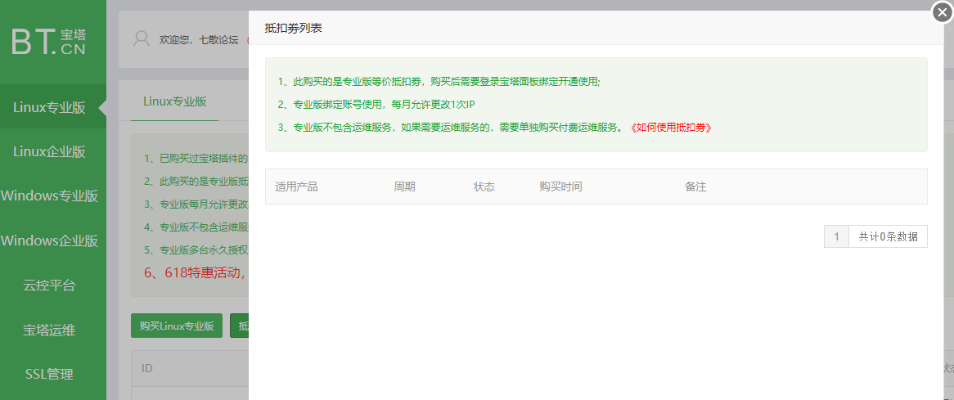Click the red 618特惠活动 notice text
954x400 pixels.
click(196, 272)
